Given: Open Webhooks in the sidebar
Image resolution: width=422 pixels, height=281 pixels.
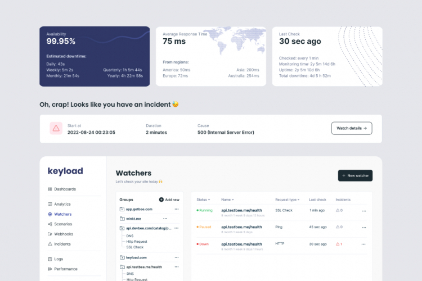Looking at the screenshot, I should [x=61, y=234].
